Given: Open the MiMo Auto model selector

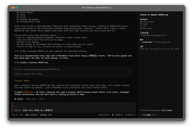Looking at the screenshot, I should pos(38,110).
